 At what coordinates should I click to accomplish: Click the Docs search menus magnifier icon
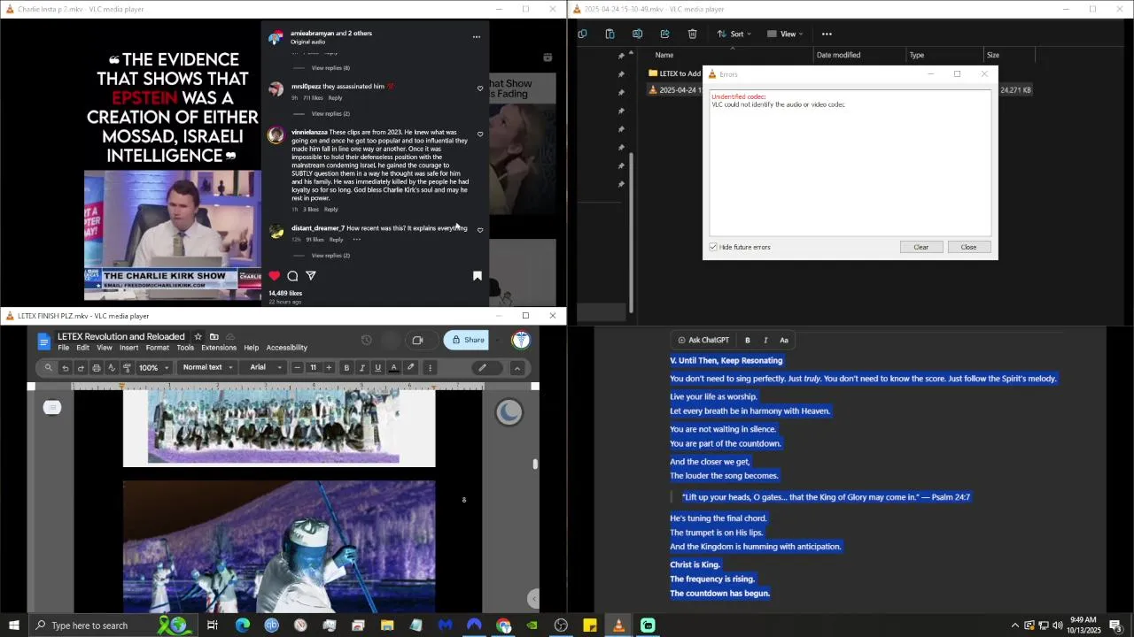tap(49, 368)
